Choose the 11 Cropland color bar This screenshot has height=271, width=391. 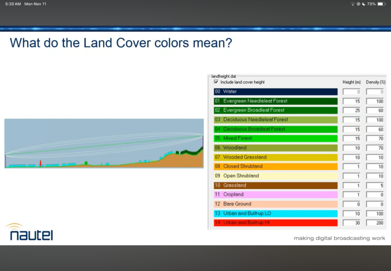[275, 195]
